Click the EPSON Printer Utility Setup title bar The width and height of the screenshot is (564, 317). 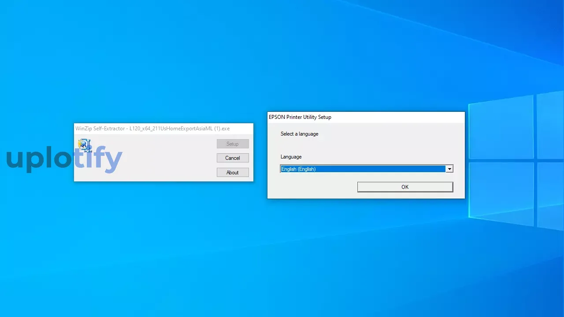point(366,117)
